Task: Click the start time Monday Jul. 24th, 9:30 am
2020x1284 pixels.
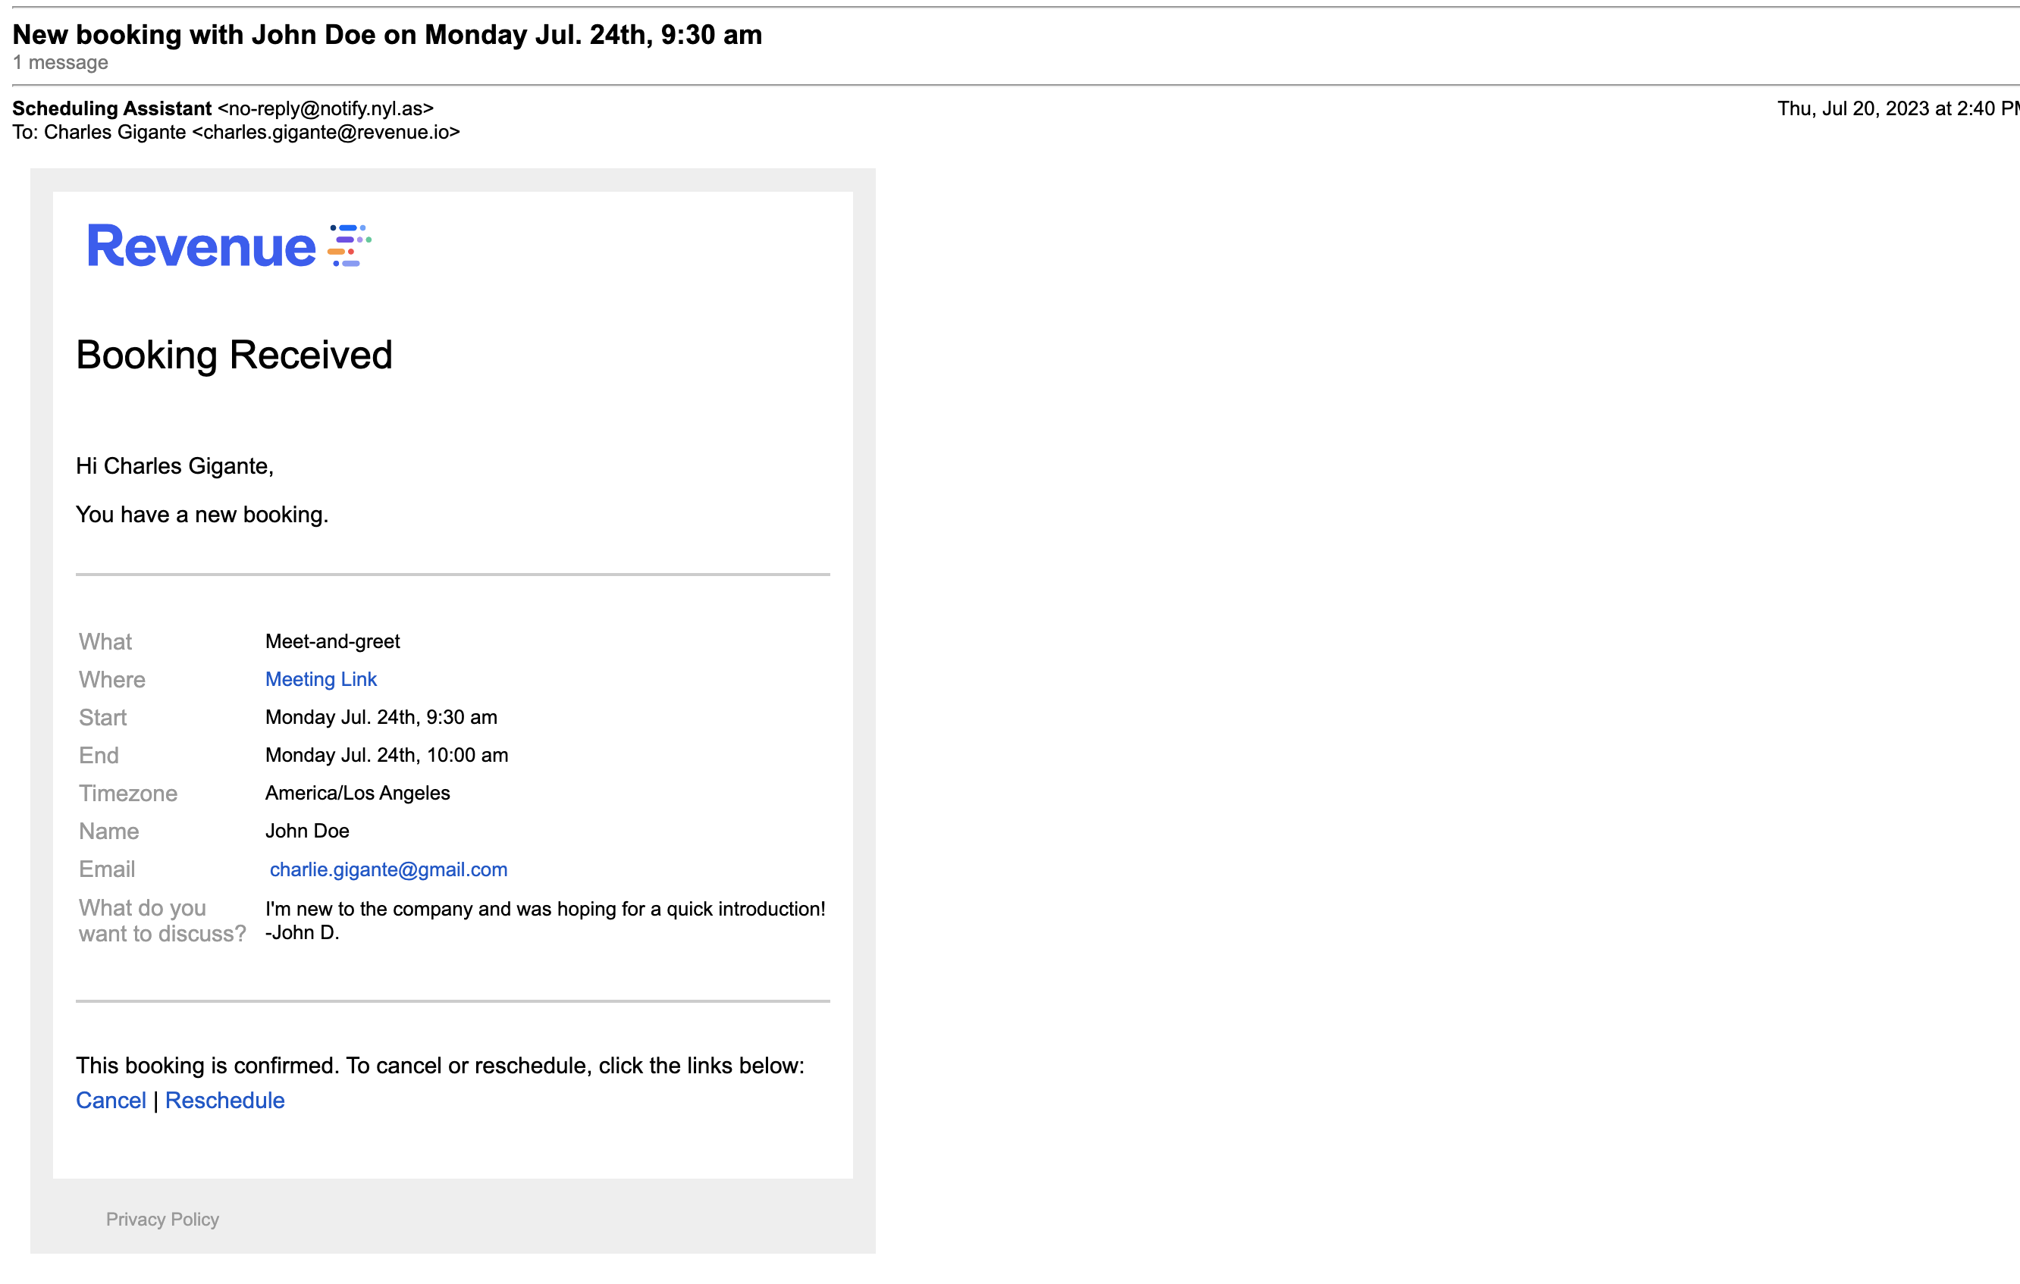Action: pyautogui.click(x=381, y=717)
